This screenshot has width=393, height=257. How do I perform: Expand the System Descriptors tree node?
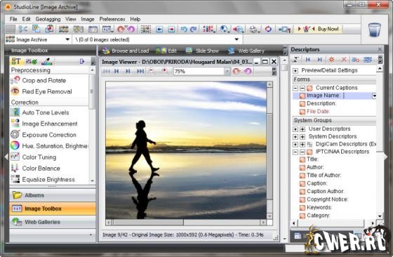(x=295, y=137)
